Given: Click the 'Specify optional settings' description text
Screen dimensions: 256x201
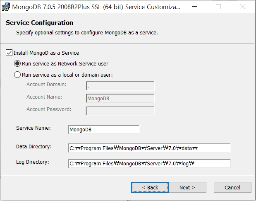Looking at the screenshot, I should tap(87, 33).
